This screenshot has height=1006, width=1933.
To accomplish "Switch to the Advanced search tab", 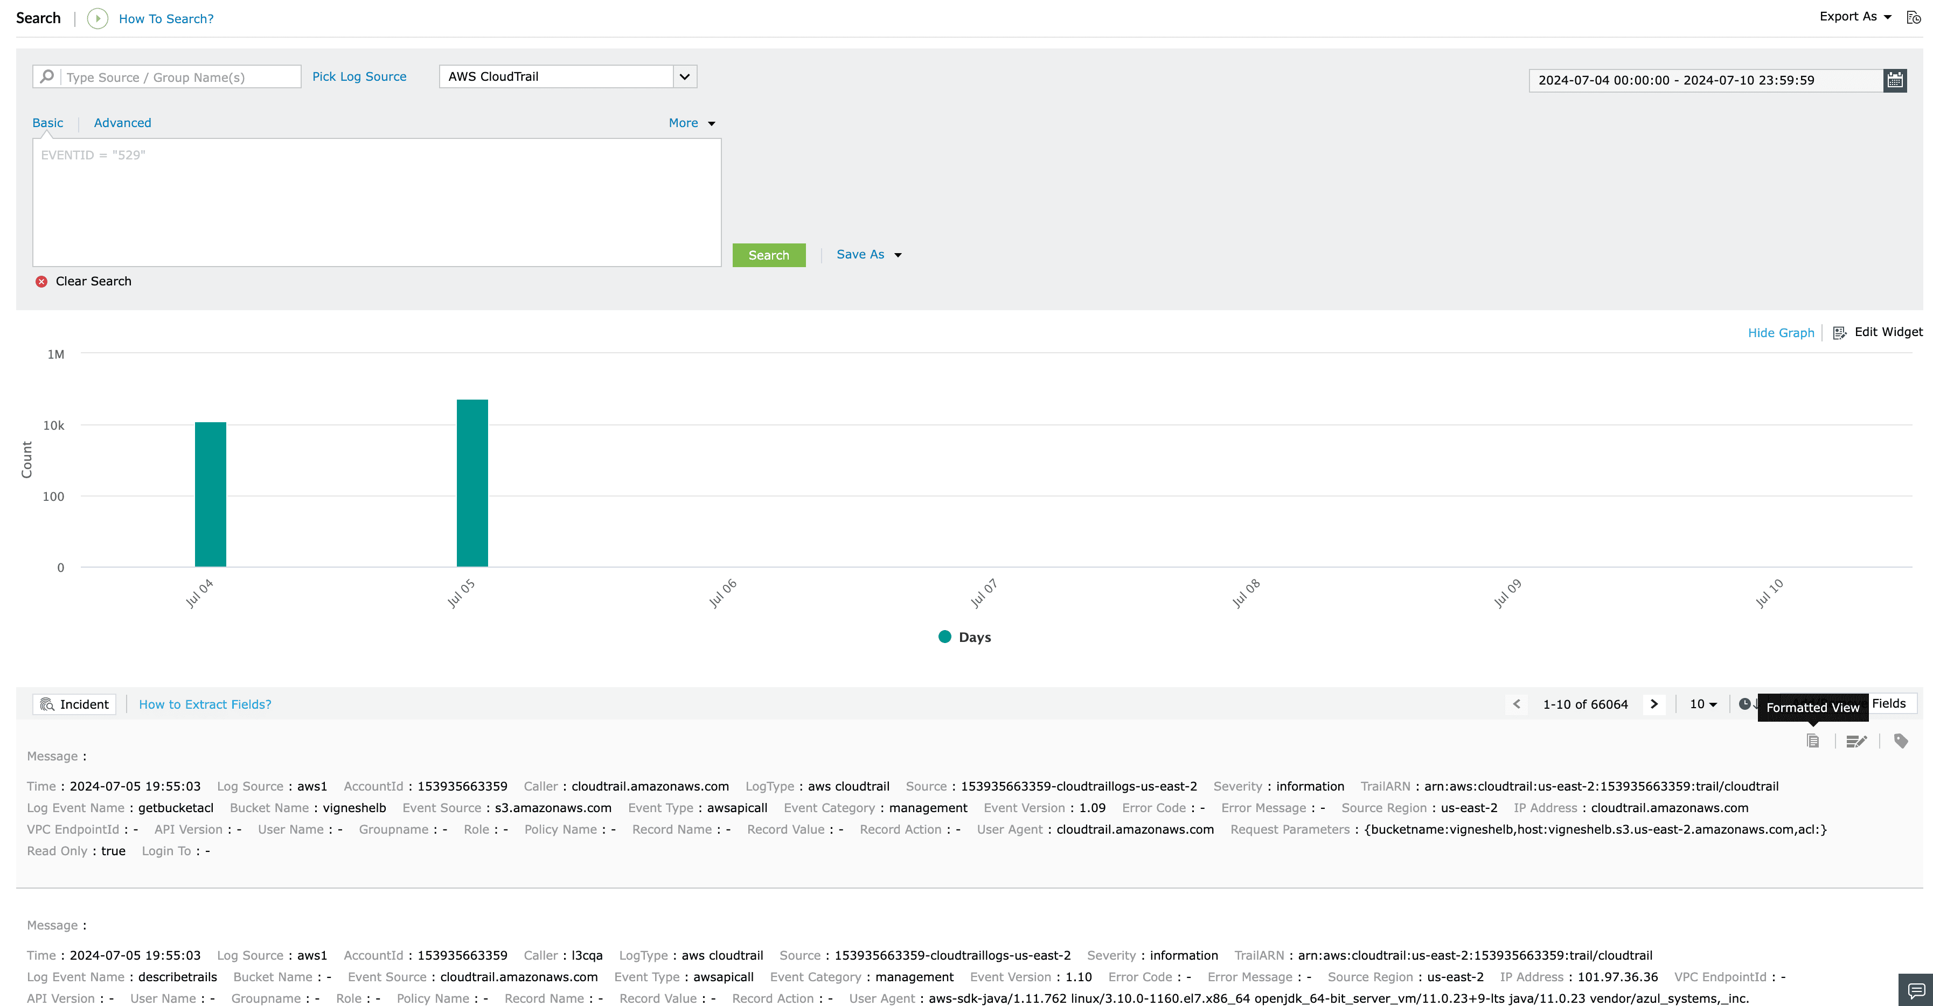I will point(122,123).
